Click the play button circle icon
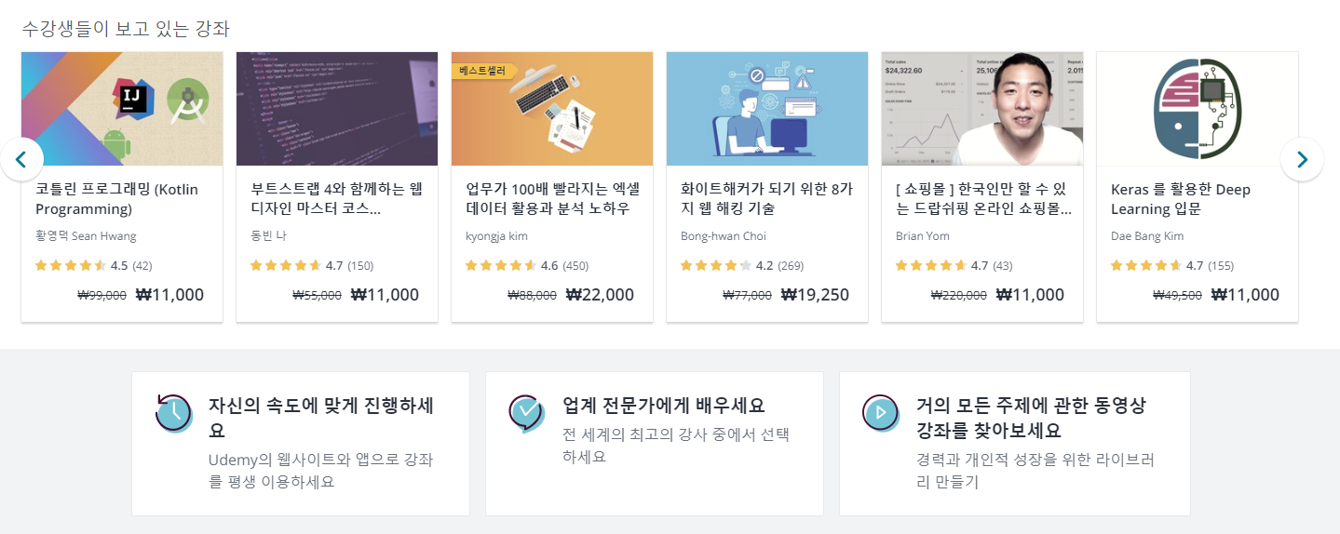 880,413
